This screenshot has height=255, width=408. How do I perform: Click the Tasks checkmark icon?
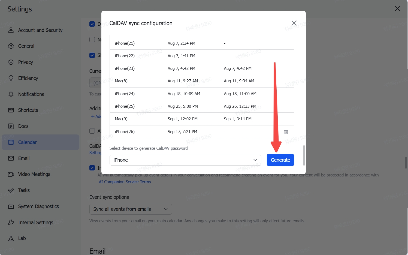pyautogui.click(x=11, y=190)
